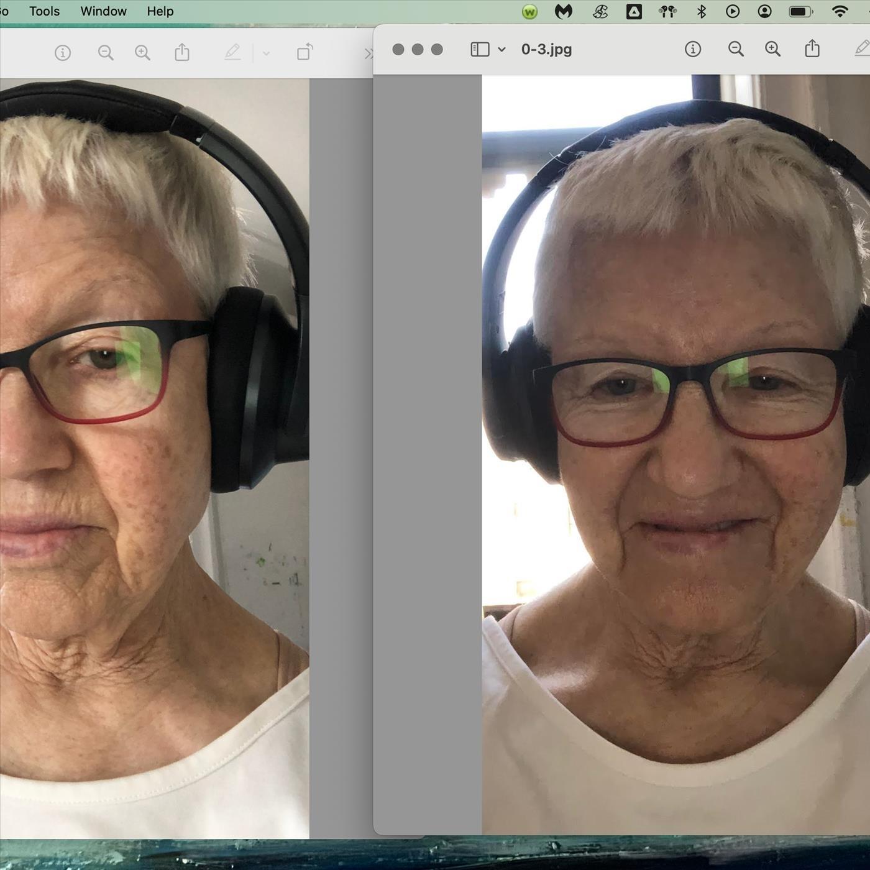This screenshot has width=870, height=870.
Task: Open the markup dropdown arrow in the left window
Action: [266, 53]
